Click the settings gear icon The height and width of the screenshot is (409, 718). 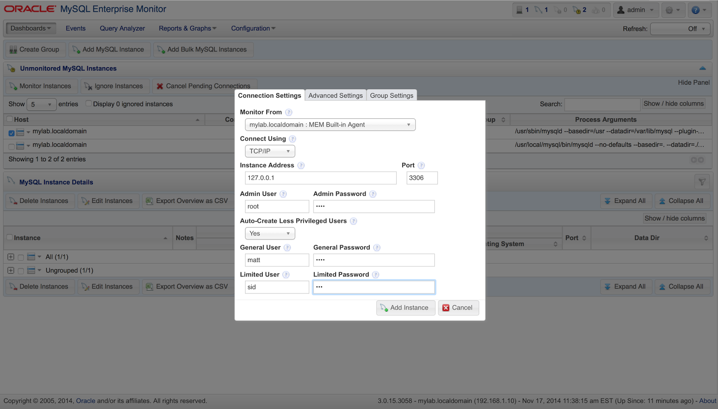pos(670,9)
